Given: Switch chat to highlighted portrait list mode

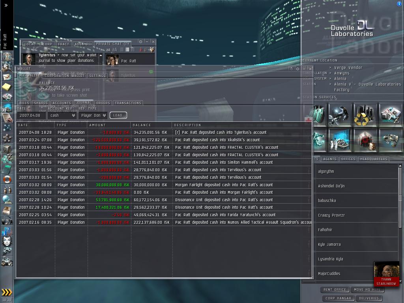Looking at the screenshot, I should click(127, 49).
